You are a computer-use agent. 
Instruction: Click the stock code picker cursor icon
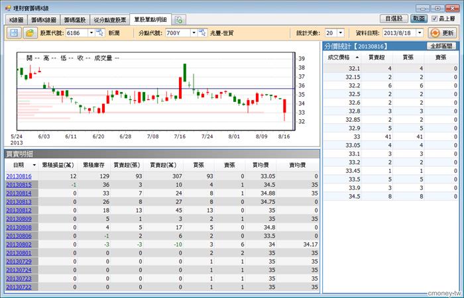(100, 33)
